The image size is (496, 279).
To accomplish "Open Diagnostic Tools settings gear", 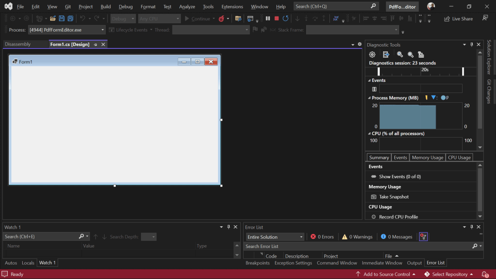I will (372, 55).
